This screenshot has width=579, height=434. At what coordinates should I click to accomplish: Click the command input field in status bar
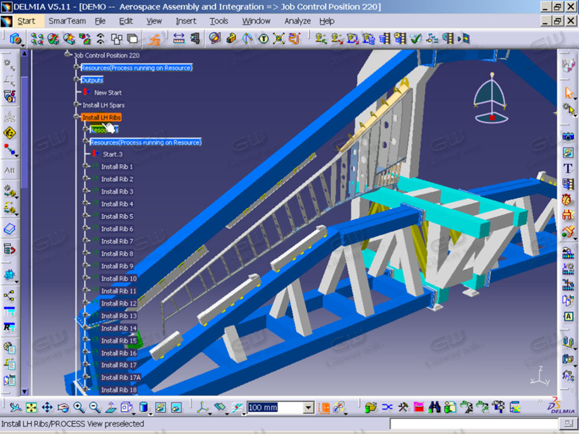(x=474, y=424)
